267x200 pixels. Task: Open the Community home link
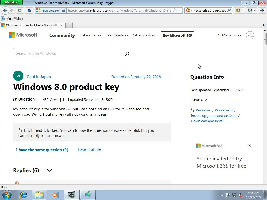[62, 35]
